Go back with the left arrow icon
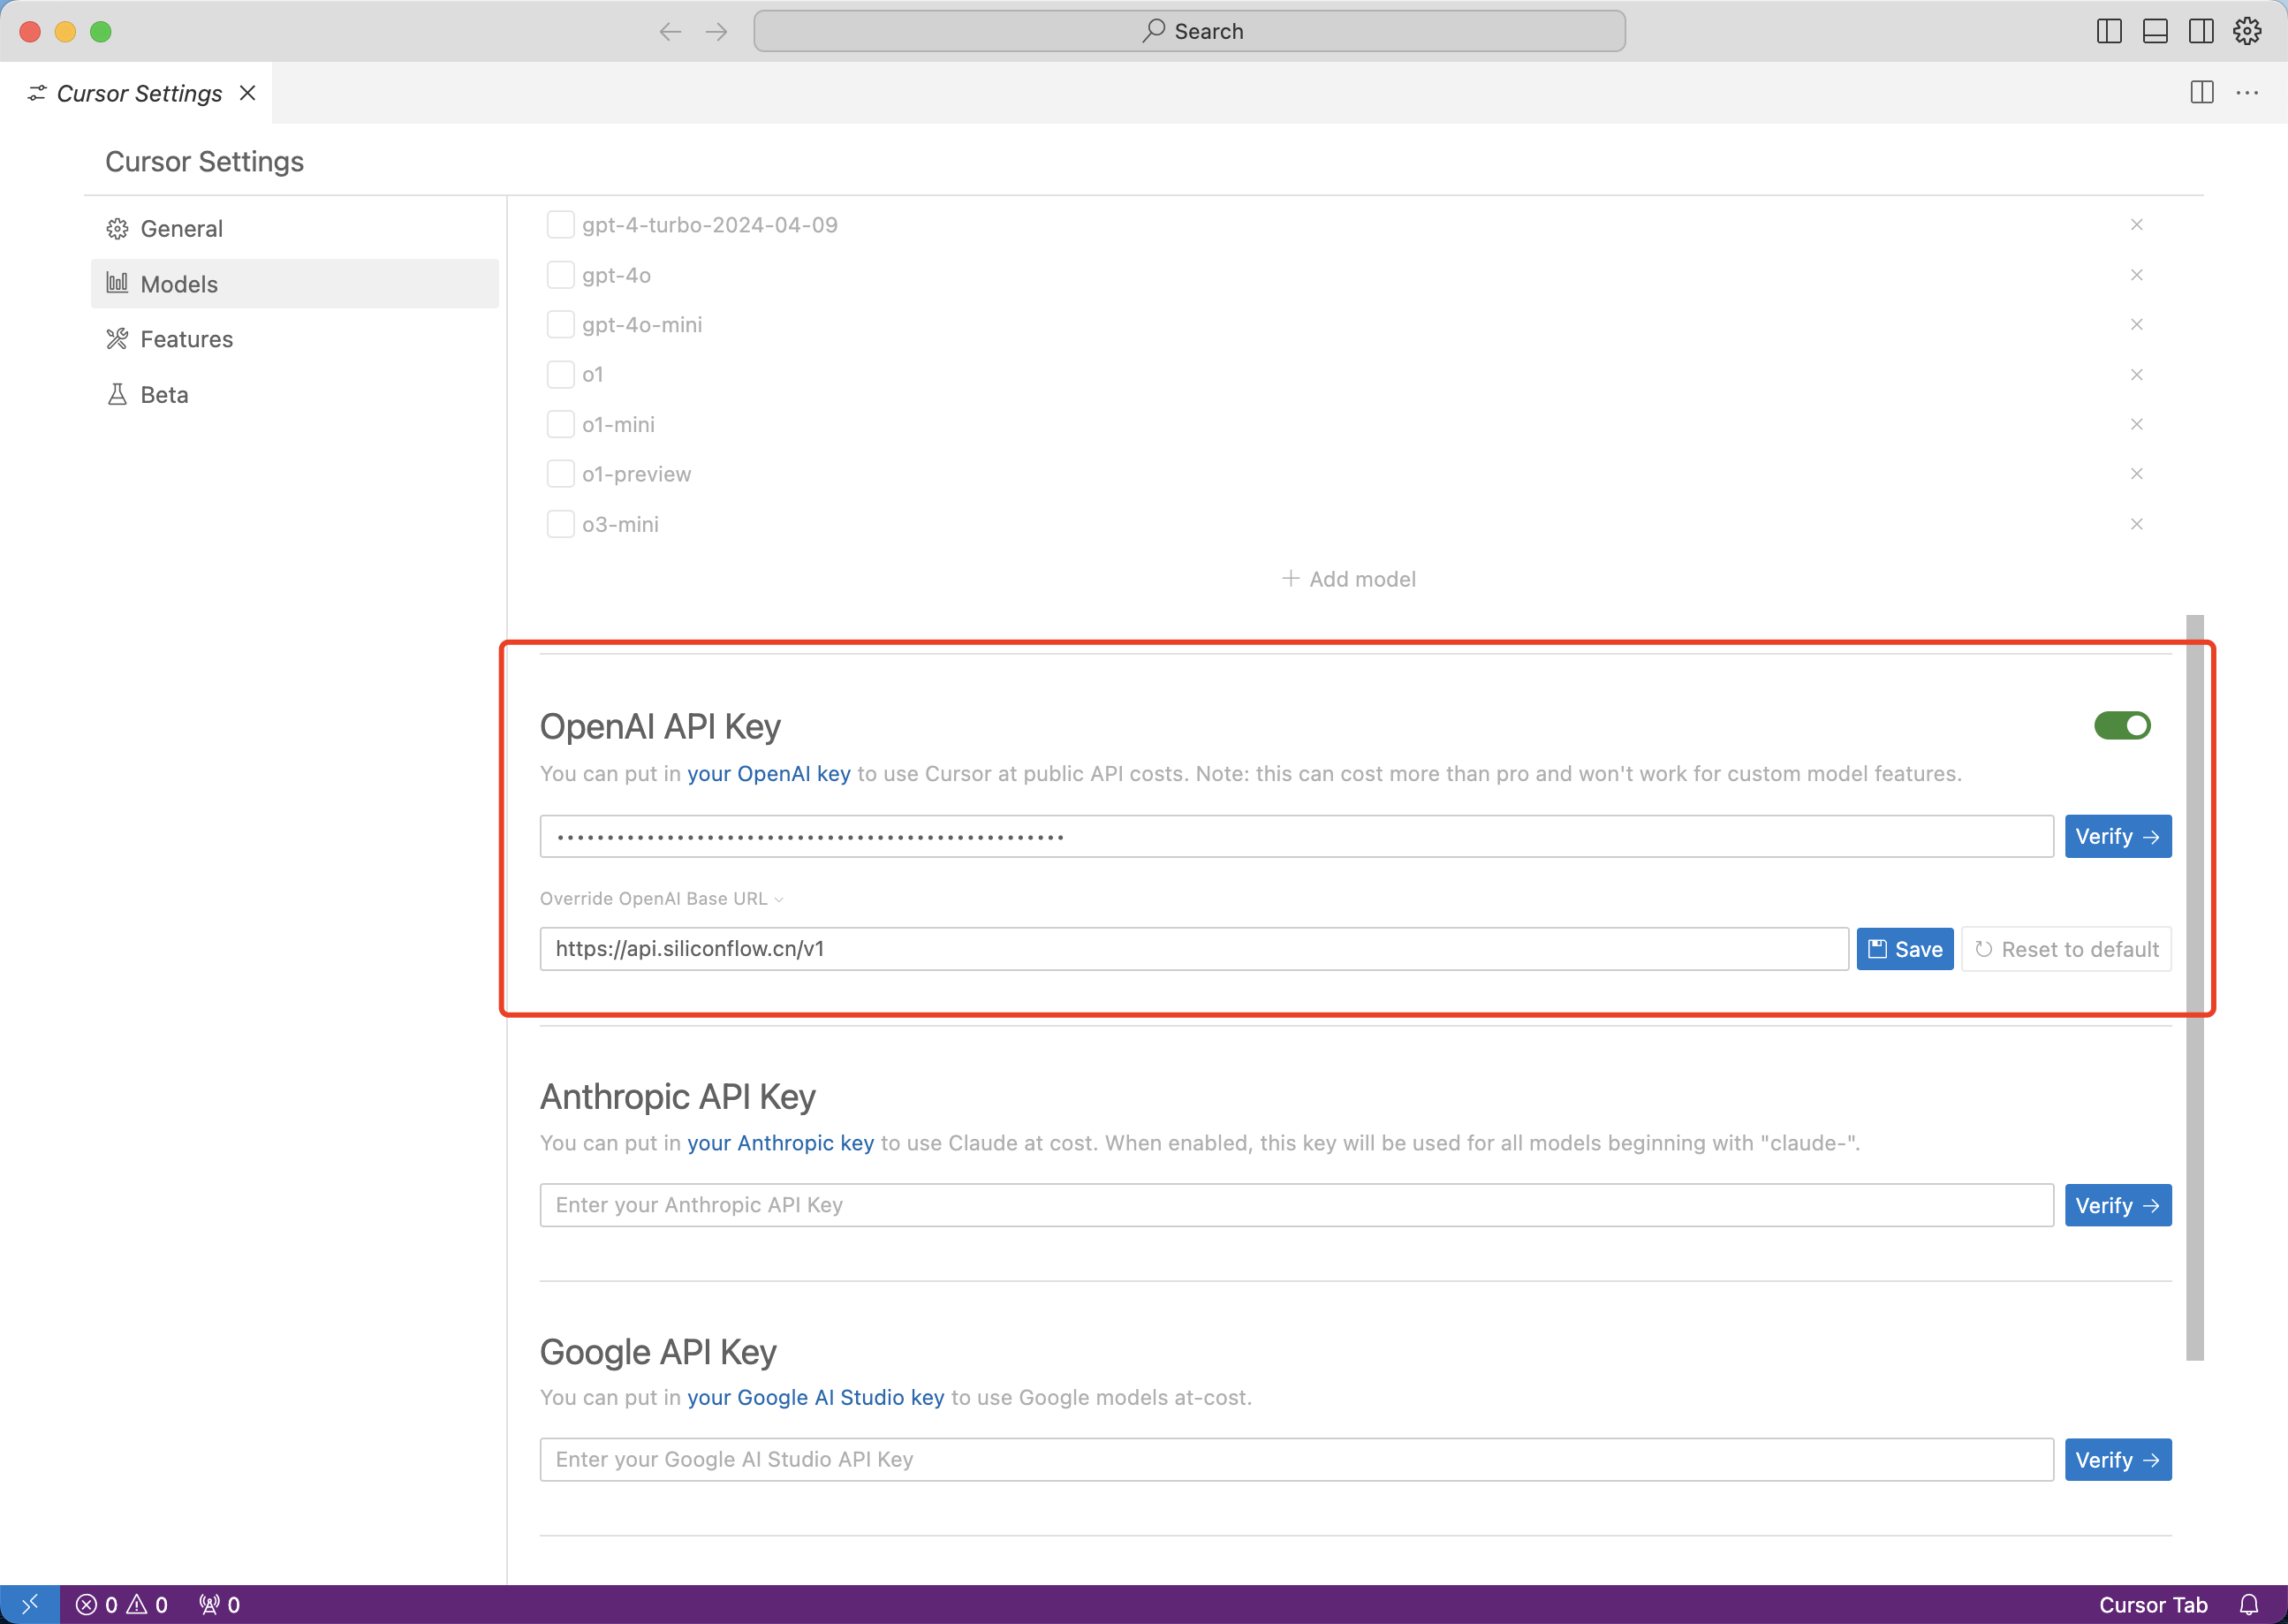Image resolution: width=2288 pixels, height=1624 pixels. click(670, 32)
